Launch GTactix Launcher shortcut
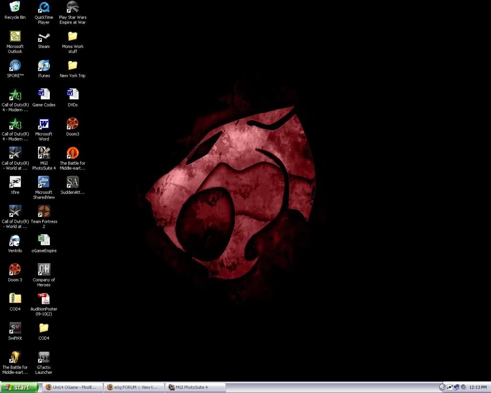This screenshot has height=393, width=491. point(44,357)
